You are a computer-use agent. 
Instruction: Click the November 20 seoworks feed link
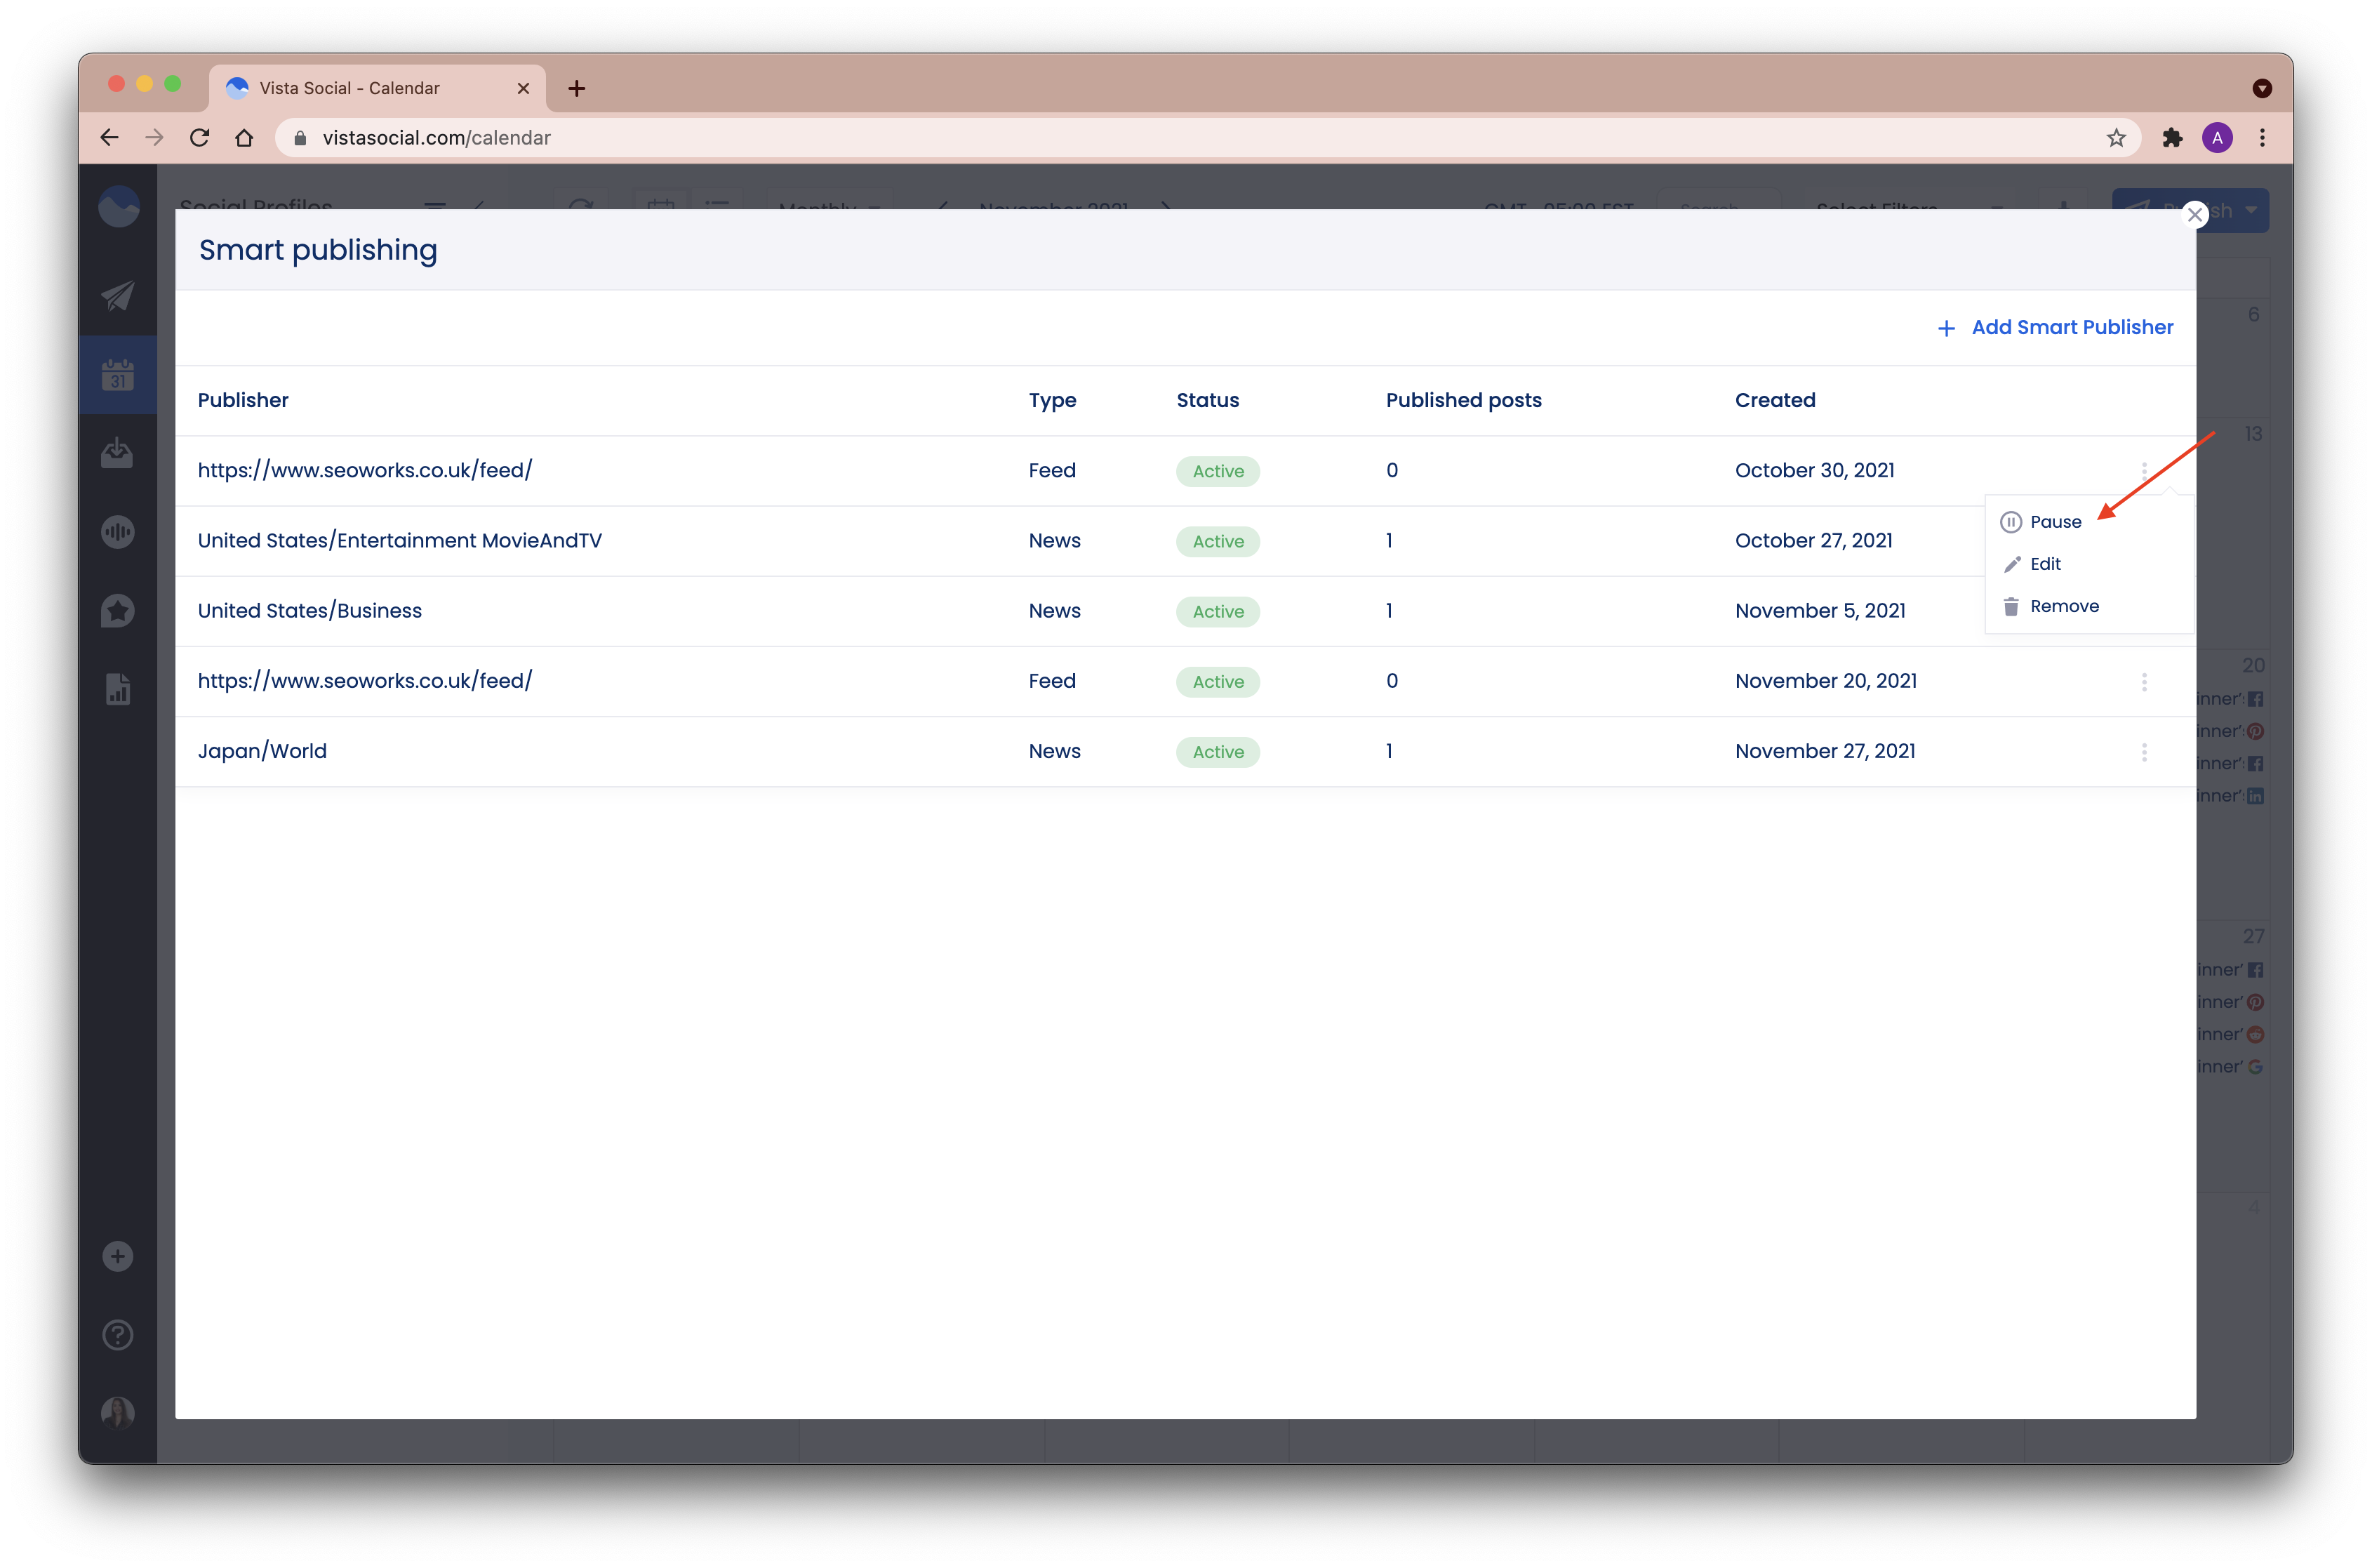(365, 680)
